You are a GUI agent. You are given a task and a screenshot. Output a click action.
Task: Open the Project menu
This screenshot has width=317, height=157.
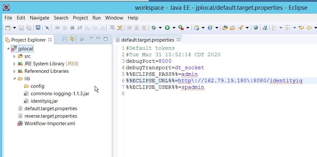pos(80,18)
